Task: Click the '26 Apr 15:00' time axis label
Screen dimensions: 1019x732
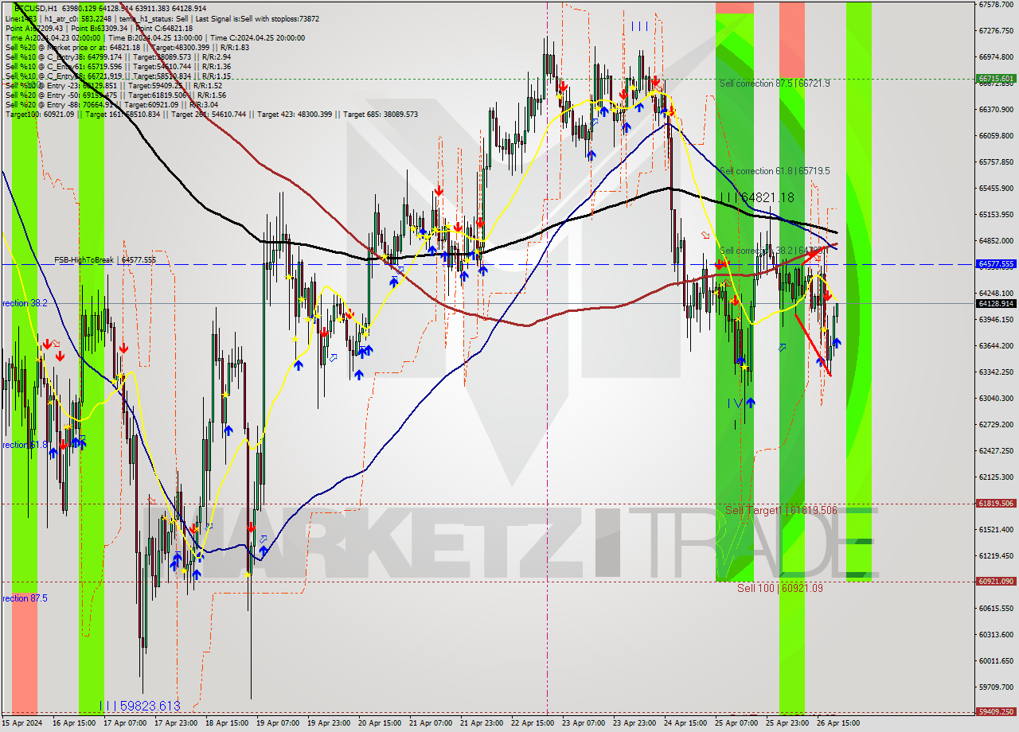Action: coord(837,723)
